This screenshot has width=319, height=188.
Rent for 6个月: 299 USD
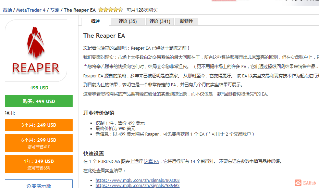click(x=39, y=143)
